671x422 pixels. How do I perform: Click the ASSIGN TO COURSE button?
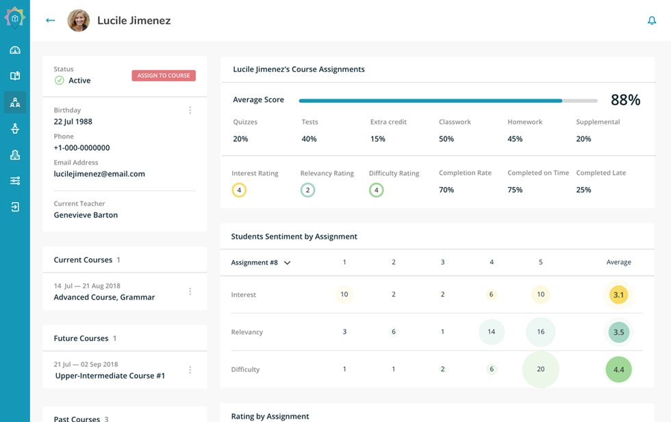tap(164, 75)
